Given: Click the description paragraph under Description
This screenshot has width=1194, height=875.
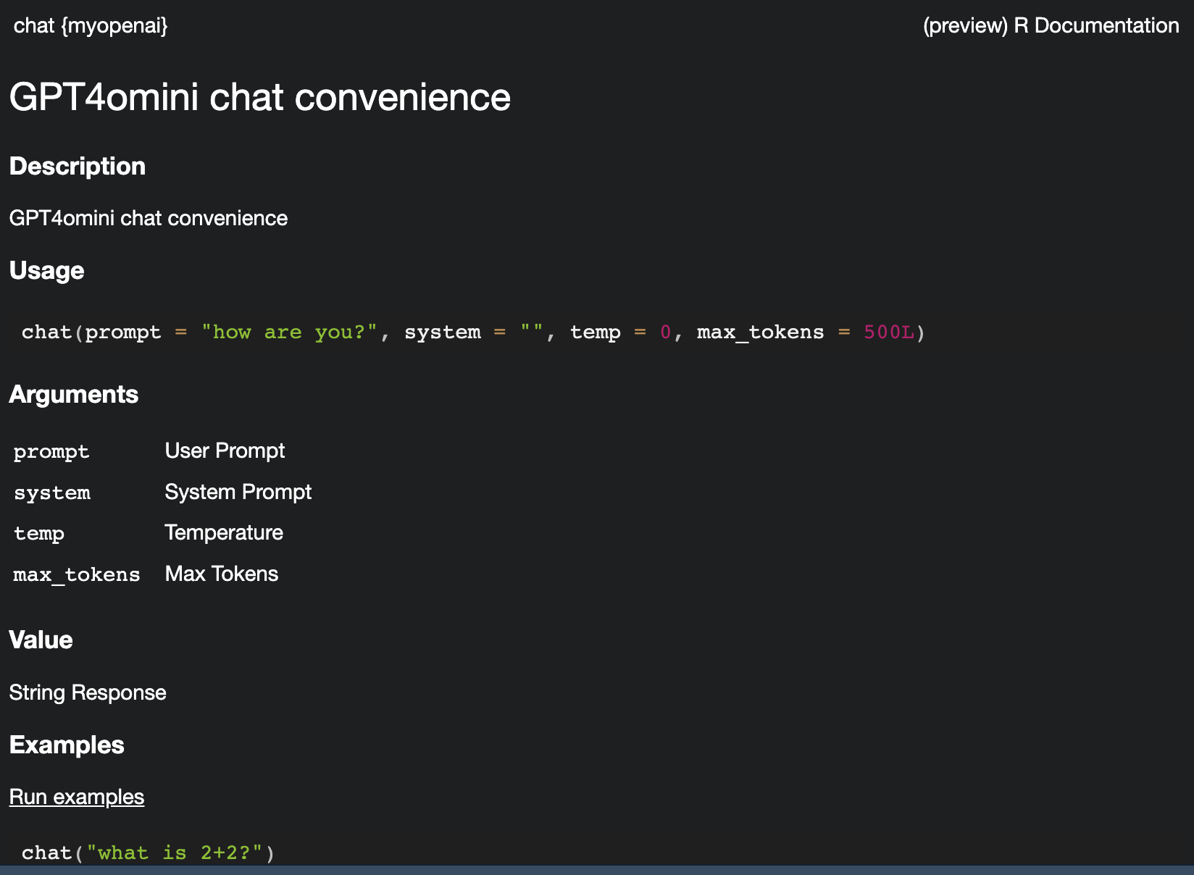Looking at the screenshot, I should pos(149,218).
